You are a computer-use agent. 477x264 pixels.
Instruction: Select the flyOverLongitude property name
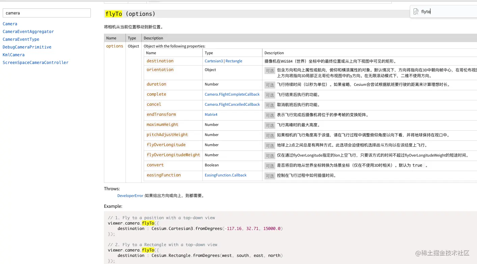pos(166,145)
